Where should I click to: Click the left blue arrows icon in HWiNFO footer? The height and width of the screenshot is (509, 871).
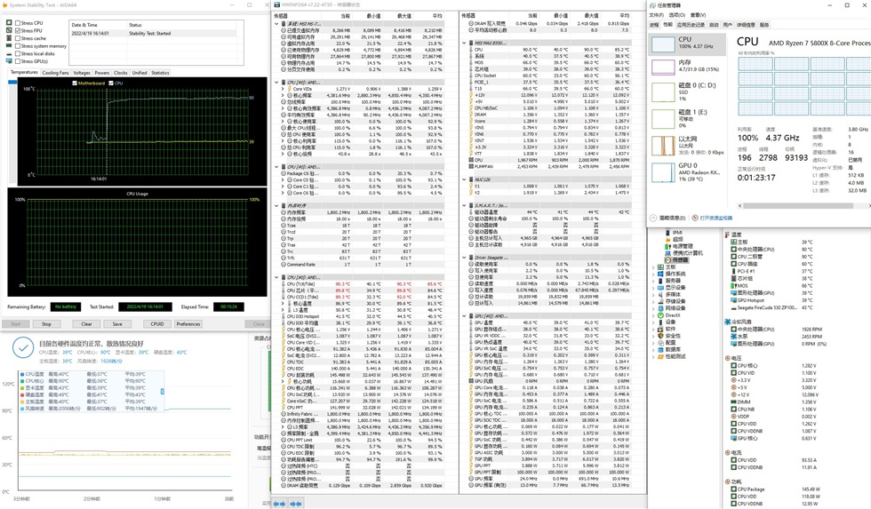point(279,504)
